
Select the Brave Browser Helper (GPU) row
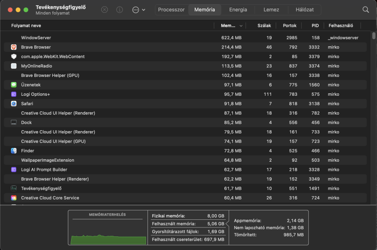(185, 75)
